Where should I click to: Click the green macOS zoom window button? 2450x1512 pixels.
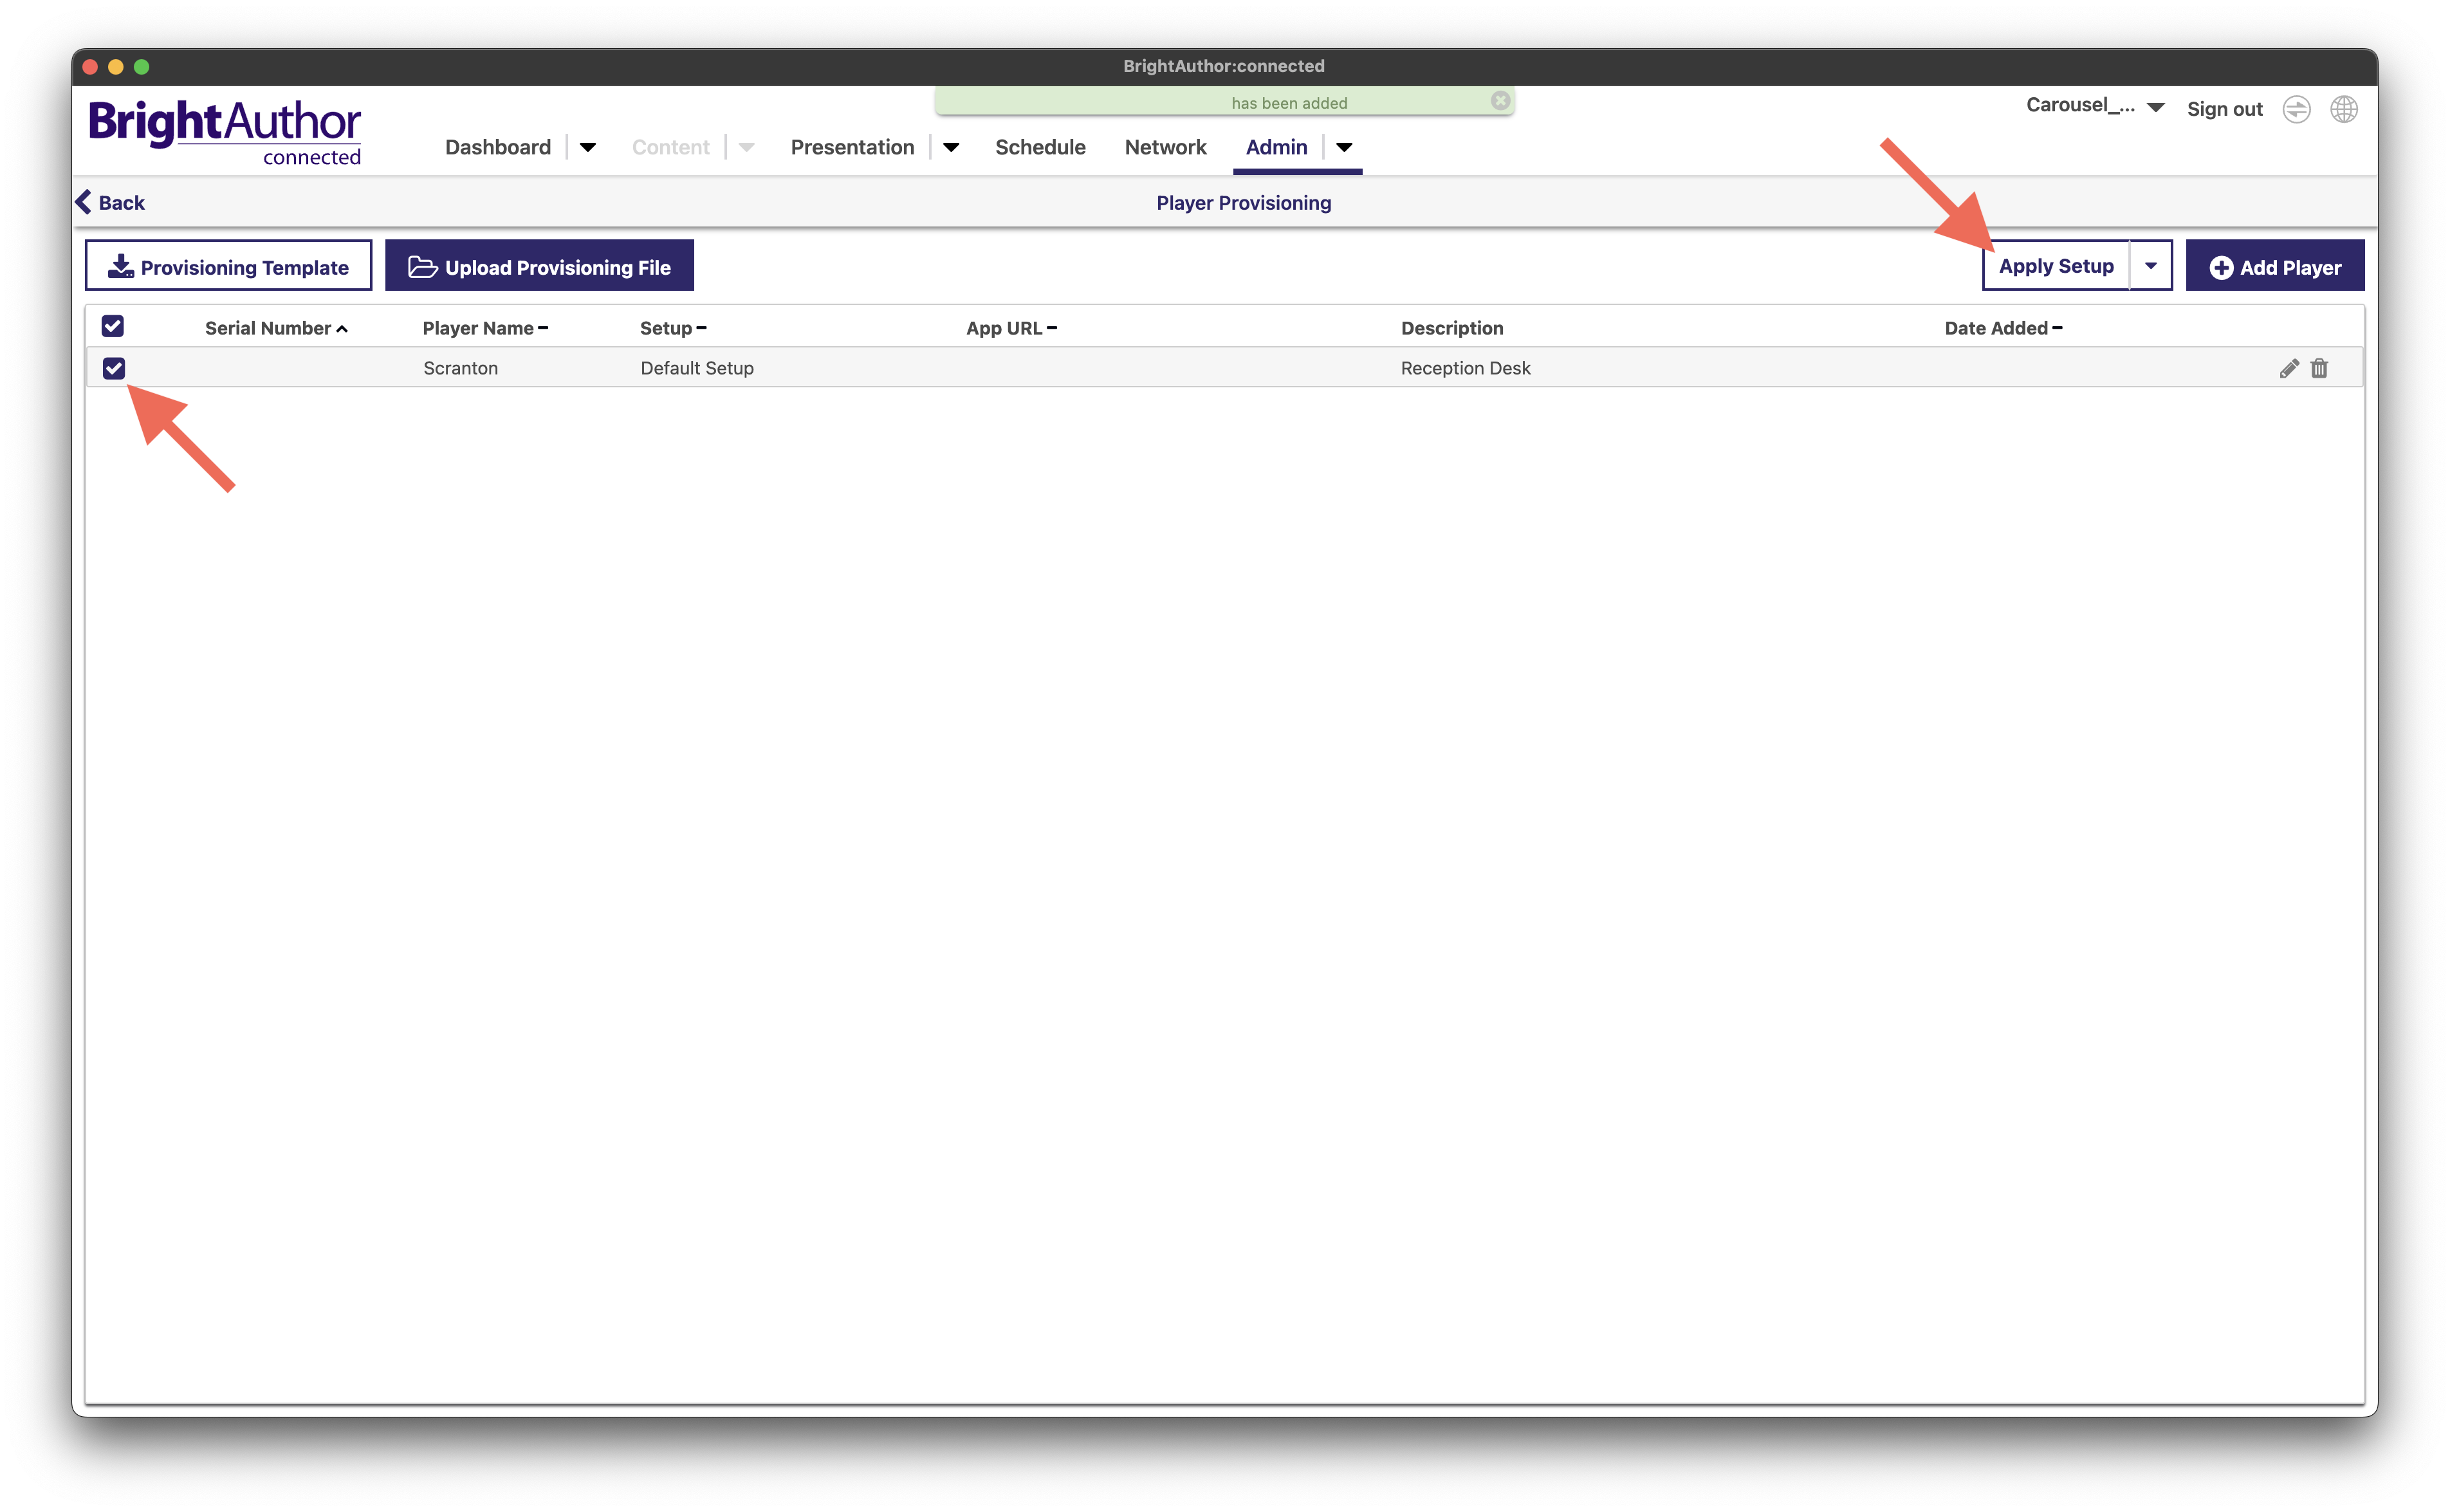(x=142, y=67)
